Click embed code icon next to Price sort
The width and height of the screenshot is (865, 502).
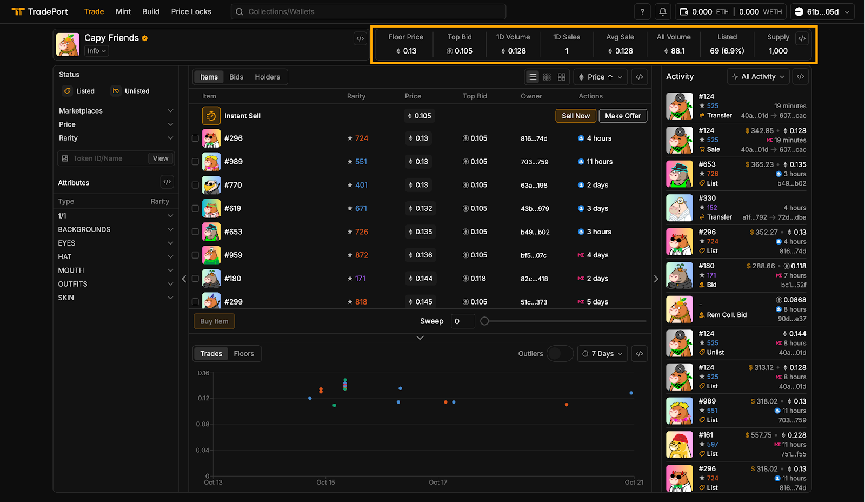[640, 77]
